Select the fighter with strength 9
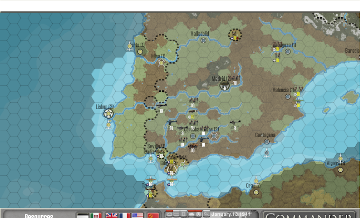The width and height of the screenshot is (363, 218). click(182, 130)
